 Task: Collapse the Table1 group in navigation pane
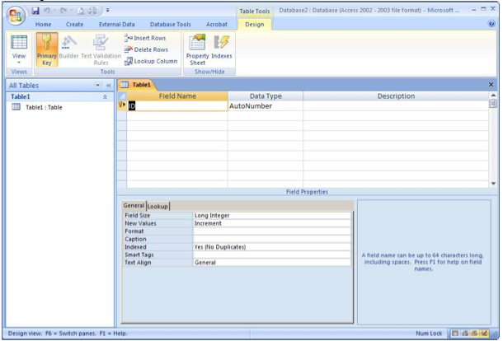(x=105, y=97)
